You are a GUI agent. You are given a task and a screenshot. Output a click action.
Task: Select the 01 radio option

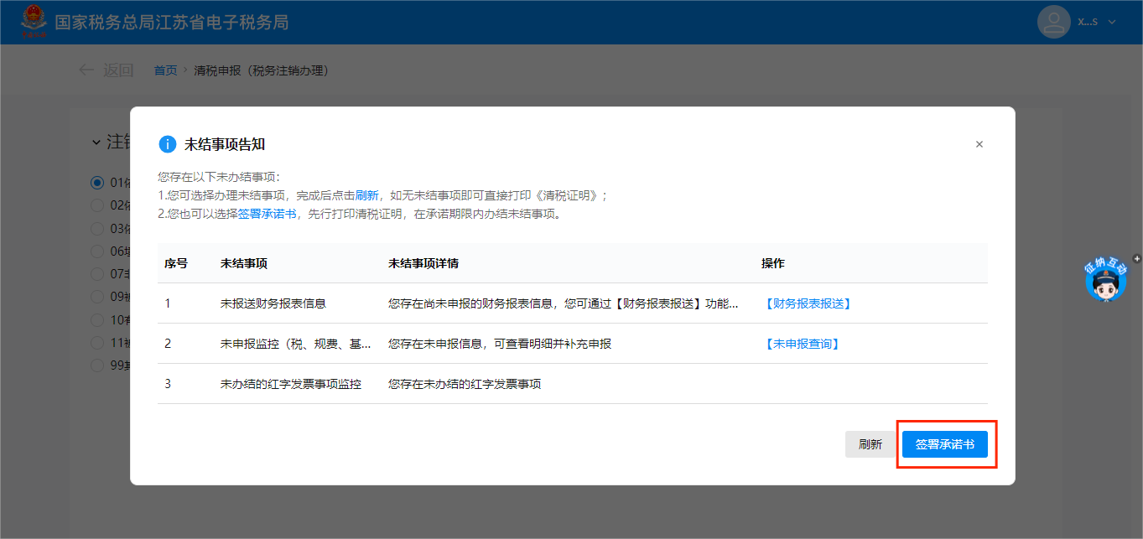pyautogui.click(x=97, y=183)
